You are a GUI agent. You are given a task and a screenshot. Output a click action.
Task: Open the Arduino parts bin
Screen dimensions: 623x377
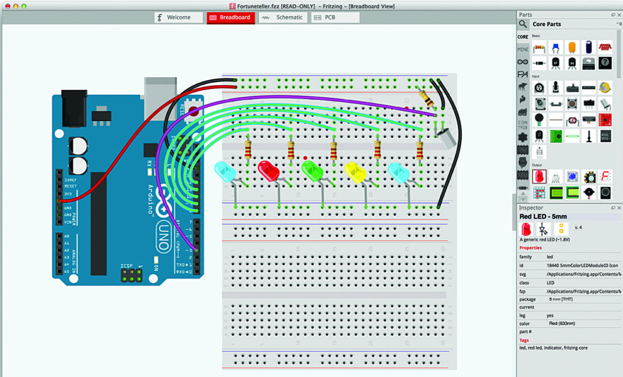pyautogui.click(x=523, y=62)
